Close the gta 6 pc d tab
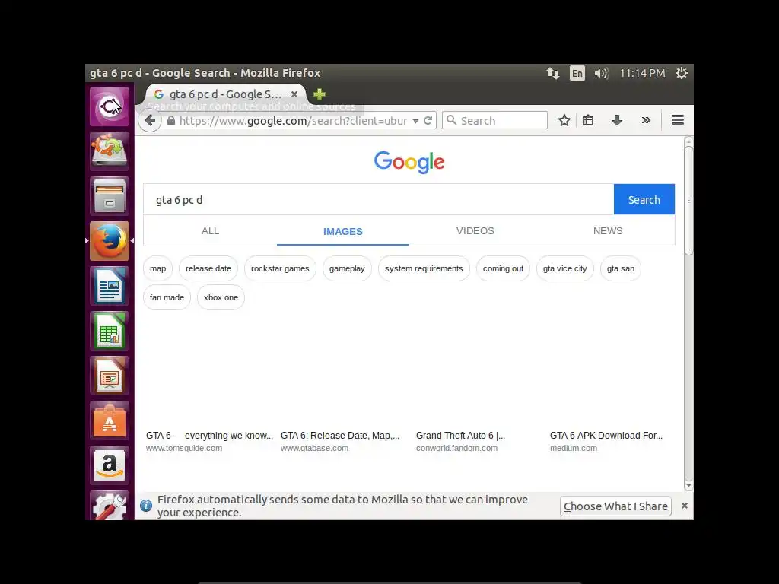The width and height of the screenshot is (779, 584). (x=294, y=94)
